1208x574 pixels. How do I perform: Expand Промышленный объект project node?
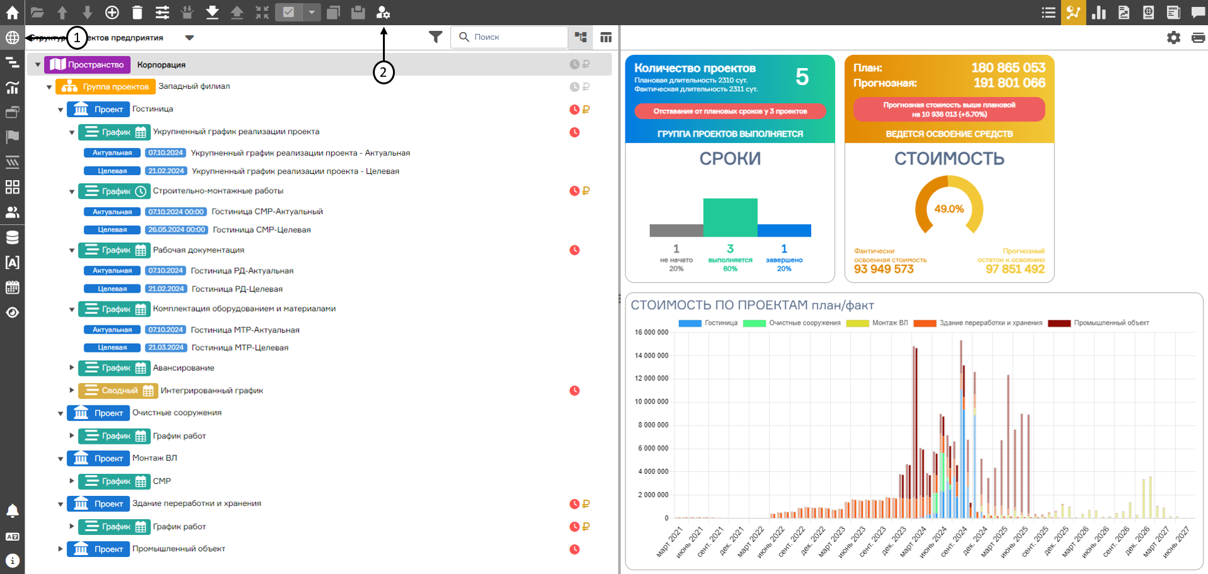(x=60, y=549)
